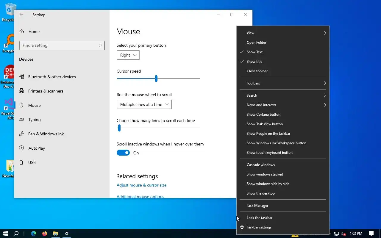Expand News and interests submenu
Screen dimensions: 381x238
tap(283, 105)
